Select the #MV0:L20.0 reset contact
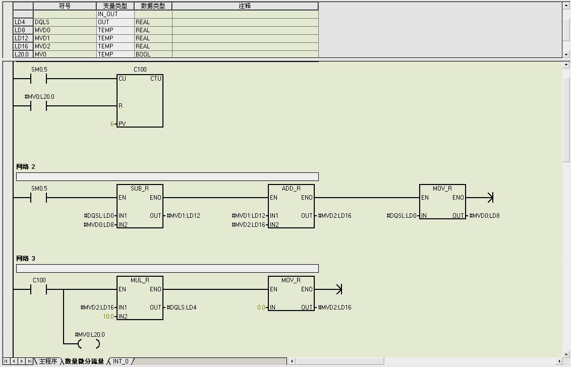Viewport: 571px width, 367px height. pos(39,106)
